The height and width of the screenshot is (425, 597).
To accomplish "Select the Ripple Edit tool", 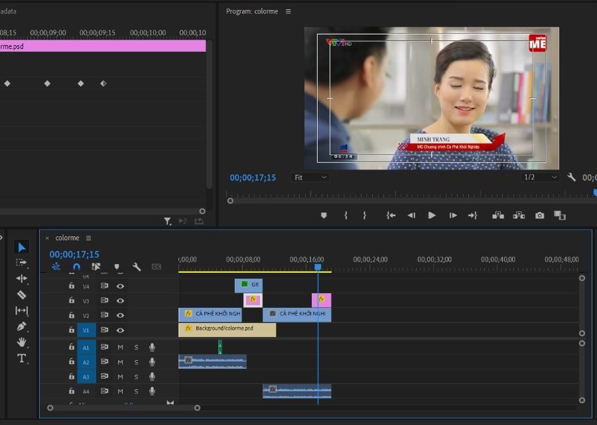I will point(22,279).
